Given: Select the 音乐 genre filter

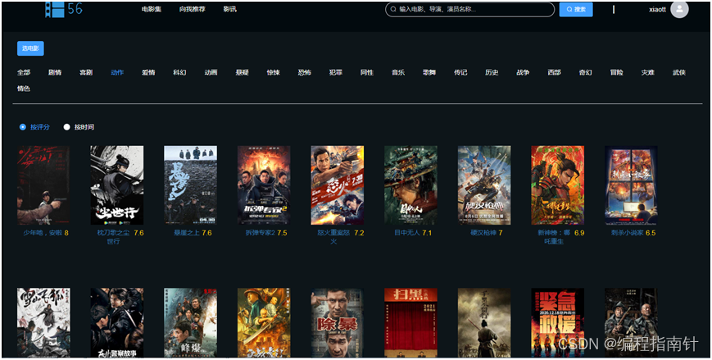Looking at the screenshot, I should pyautogui.click(x=398, y=72).
